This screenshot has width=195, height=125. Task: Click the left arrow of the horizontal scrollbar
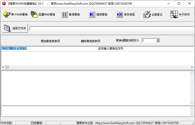(3, 67)
